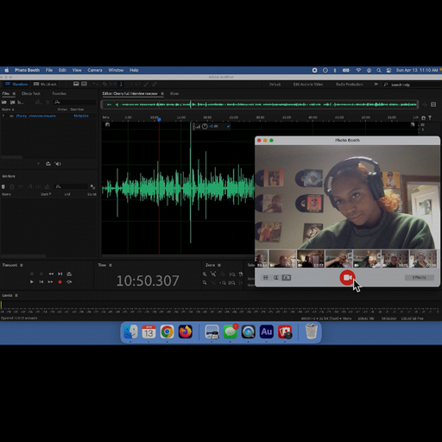Select the Radio Production workspace
Viewport: 442px width, 442px height.
click(x=350, y=85)
